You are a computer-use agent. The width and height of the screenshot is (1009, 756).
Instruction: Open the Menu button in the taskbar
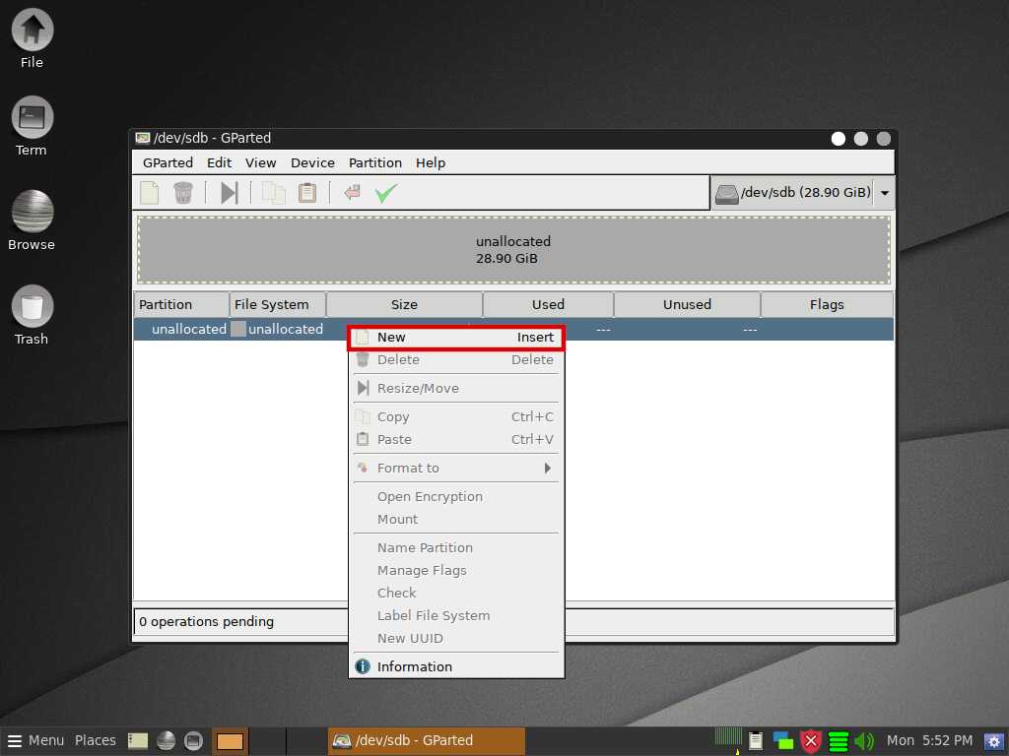(35, 740)
